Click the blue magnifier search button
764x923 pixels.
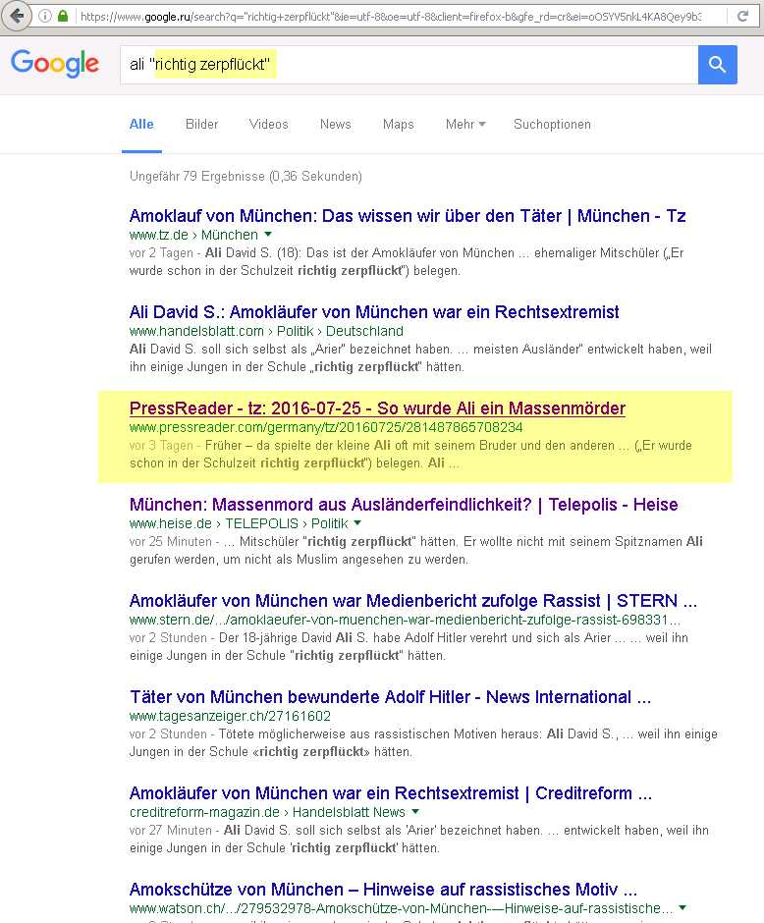pos(718,64)
